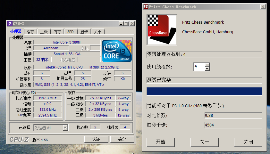Click the 使用线程数 input field

[x=199, y=67]
